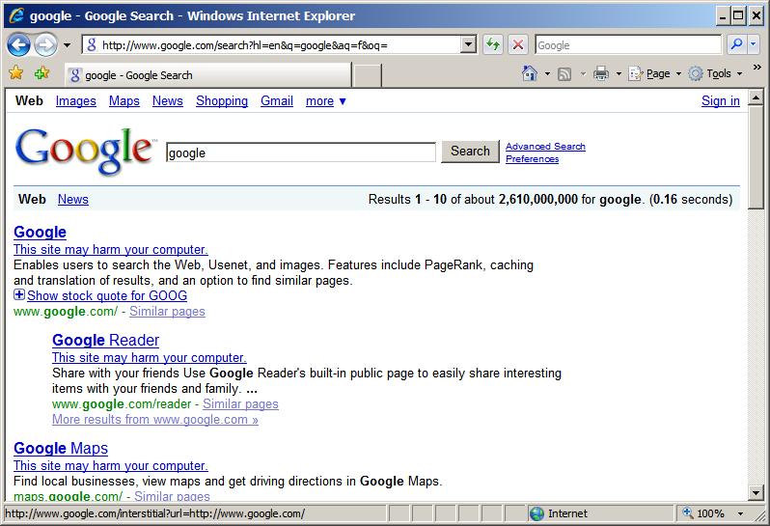Expand command bar overflow chevron
The height and width of the screenshot is (526, 770).
tap(756, 67)
